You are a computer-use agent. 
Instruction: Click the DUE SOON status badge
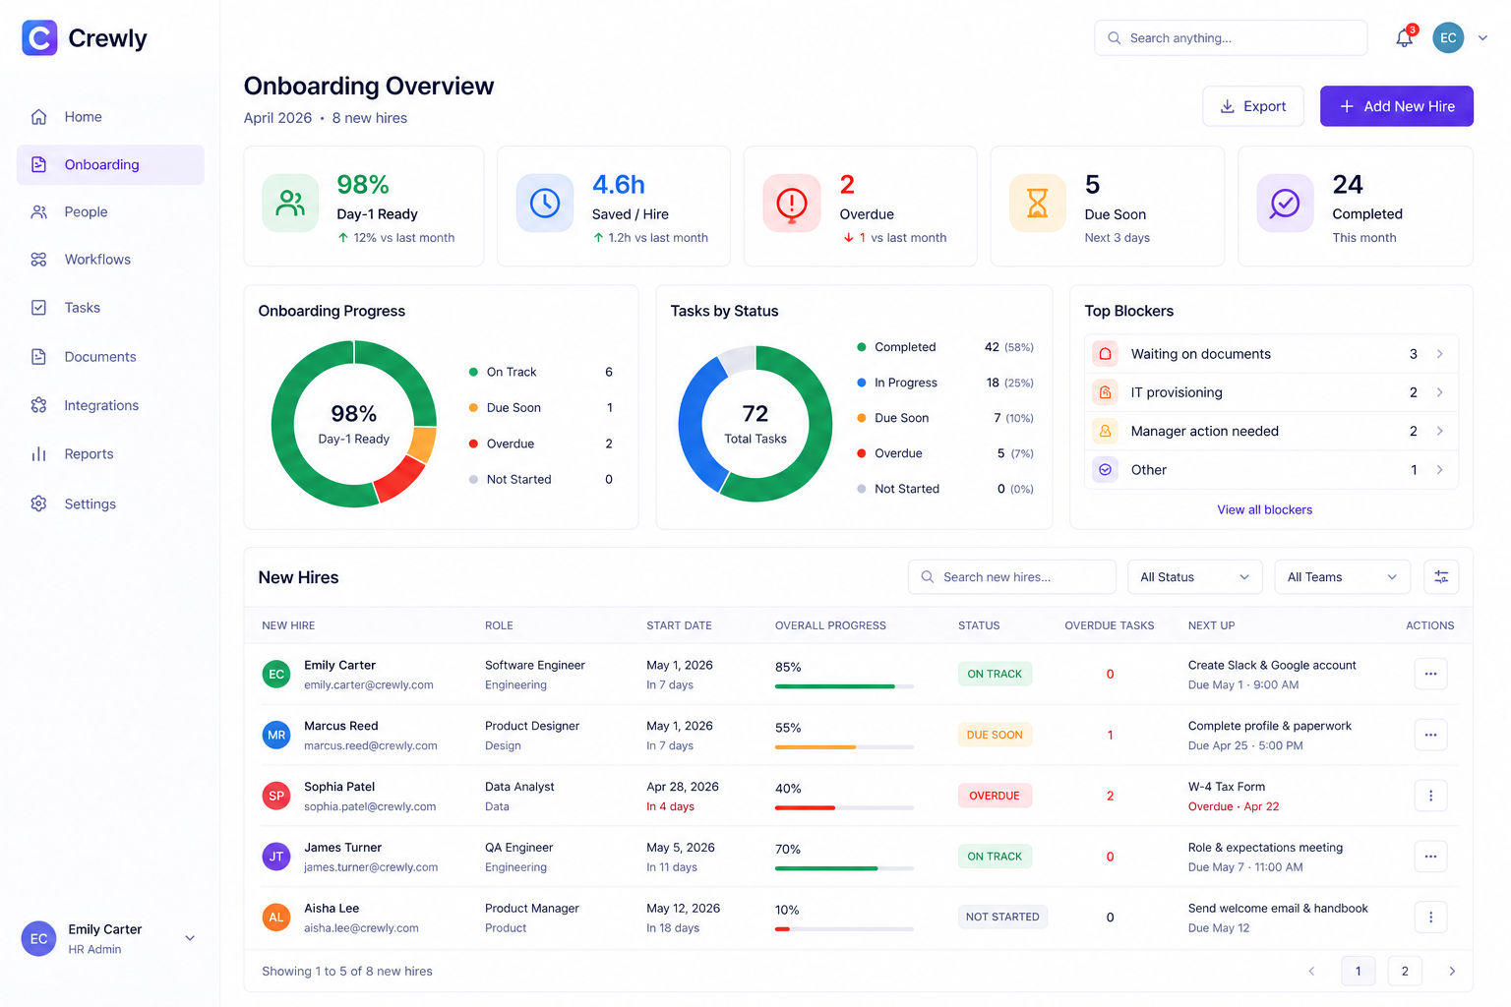(995, 736)
